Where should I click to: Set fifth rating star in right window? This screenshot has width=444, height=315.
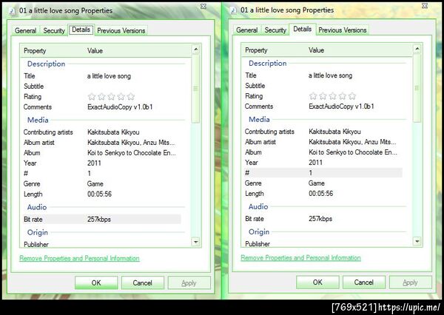tap(352, 96)
